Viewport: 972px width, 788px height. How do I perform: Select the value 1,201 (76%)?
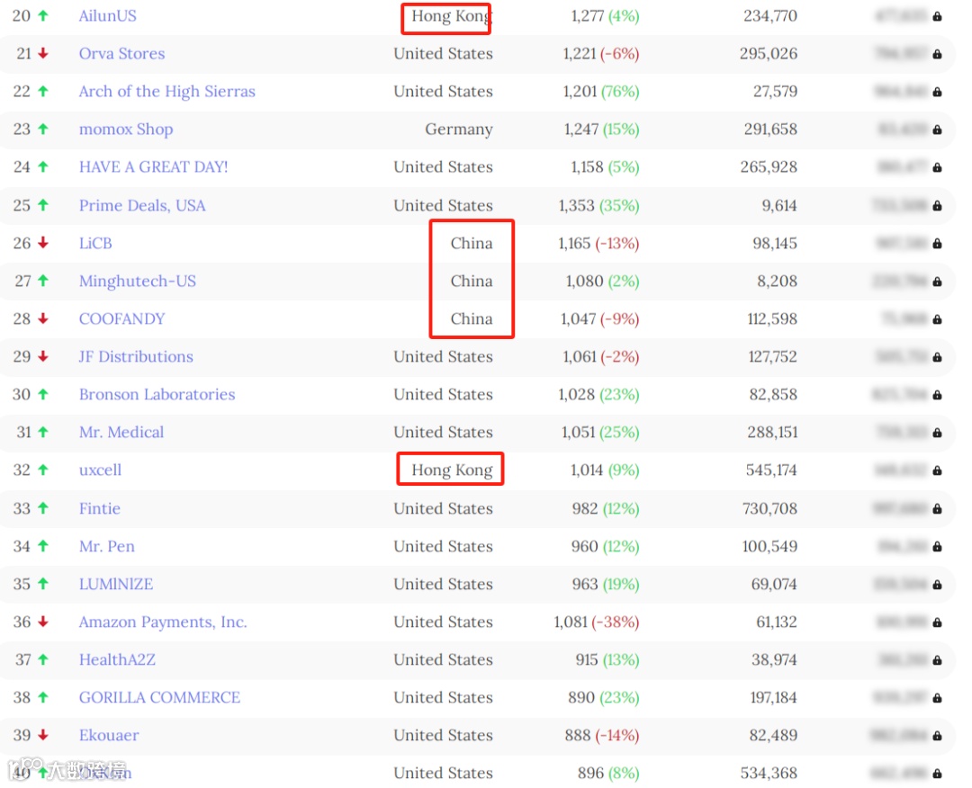point(600,92)
